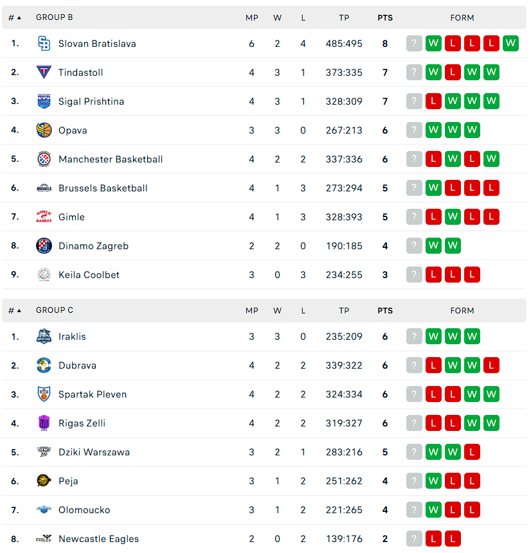The height and width of the screenshot is (553, 531).
Task: Click Slovan Bratislava's last green W badge
Action: click(x=510, y=44)
